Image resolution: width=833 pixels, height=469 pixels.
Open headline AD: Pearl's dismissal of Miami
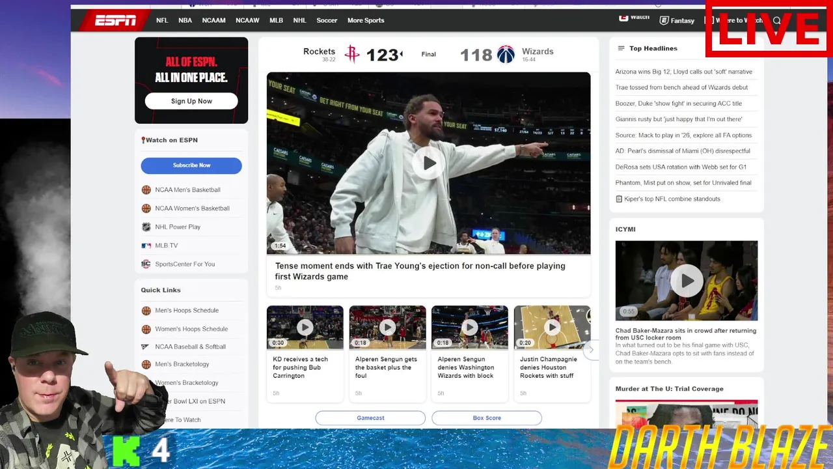(x=683, y=151)
